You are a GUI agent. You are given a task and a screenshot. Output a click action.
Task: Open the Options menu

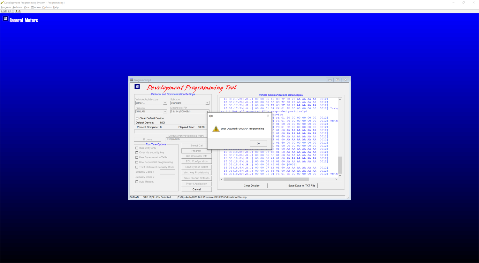click(x=47, y=7)
